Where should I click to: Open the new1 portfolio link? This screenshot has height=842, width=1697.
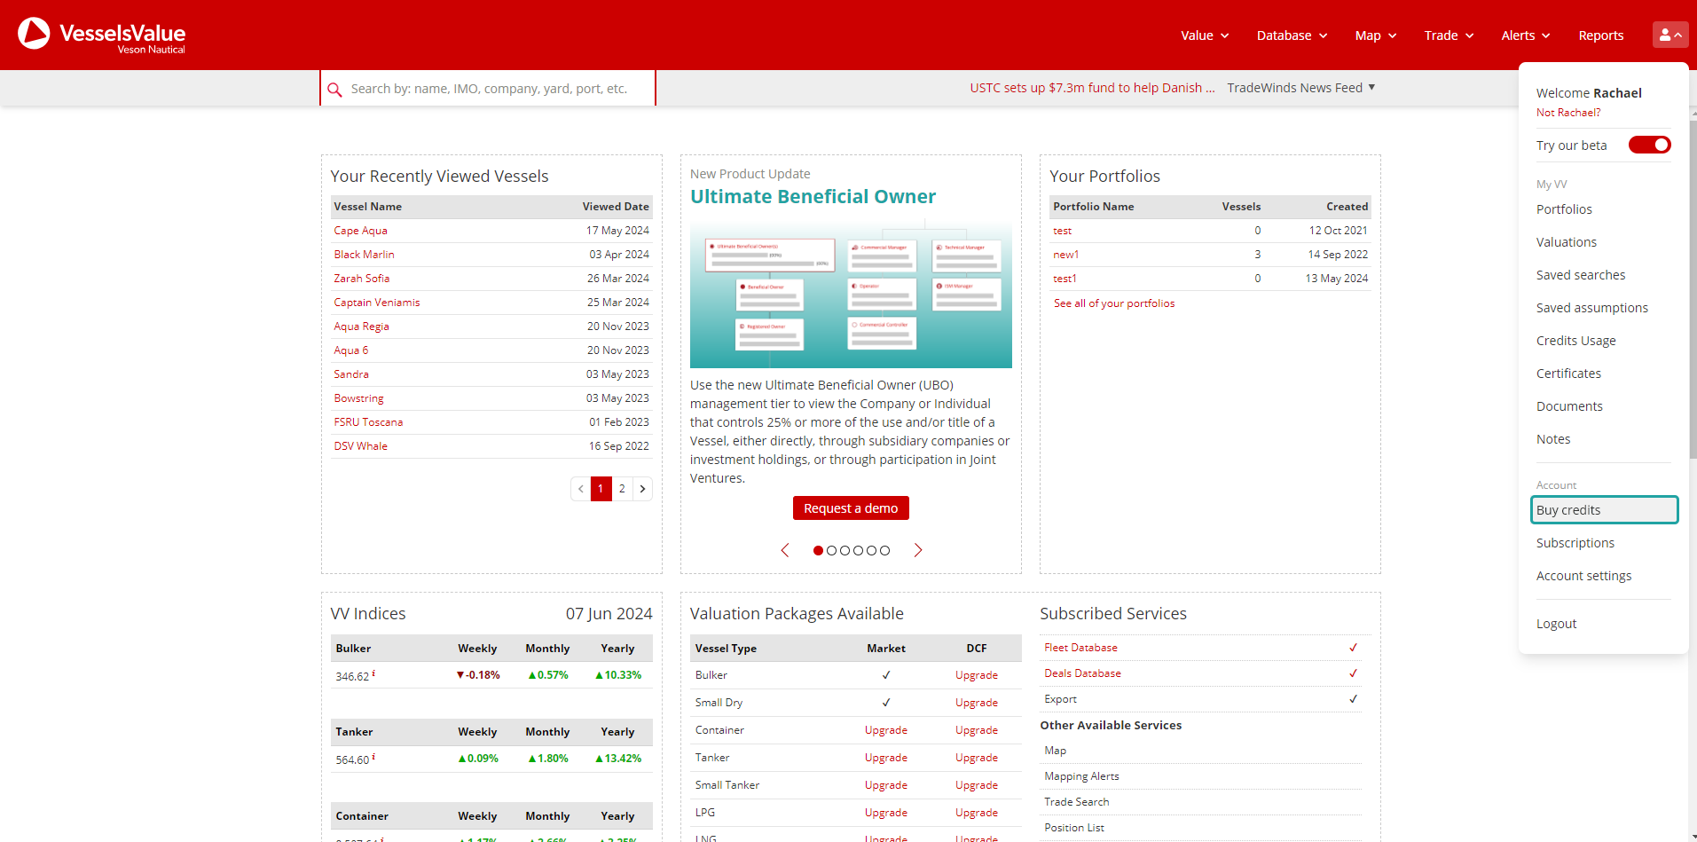point(1065,255)
